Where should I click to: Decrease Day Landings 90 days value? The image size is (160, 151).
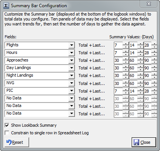pos(154,70)
